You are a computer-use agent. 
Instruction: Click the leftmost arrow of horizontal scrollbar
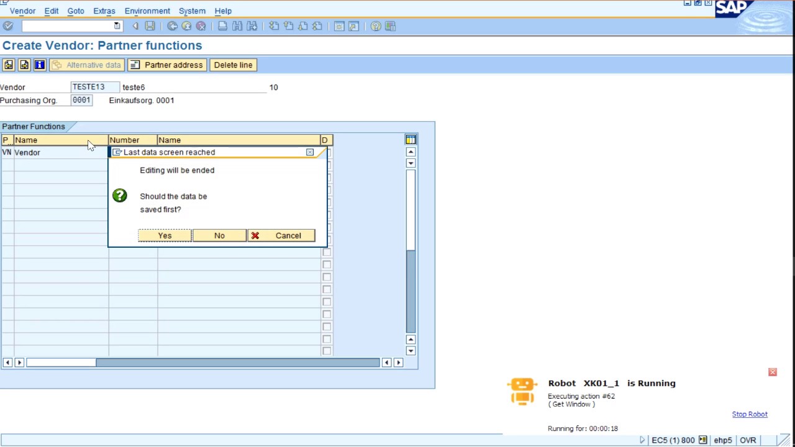pos(7,363)
